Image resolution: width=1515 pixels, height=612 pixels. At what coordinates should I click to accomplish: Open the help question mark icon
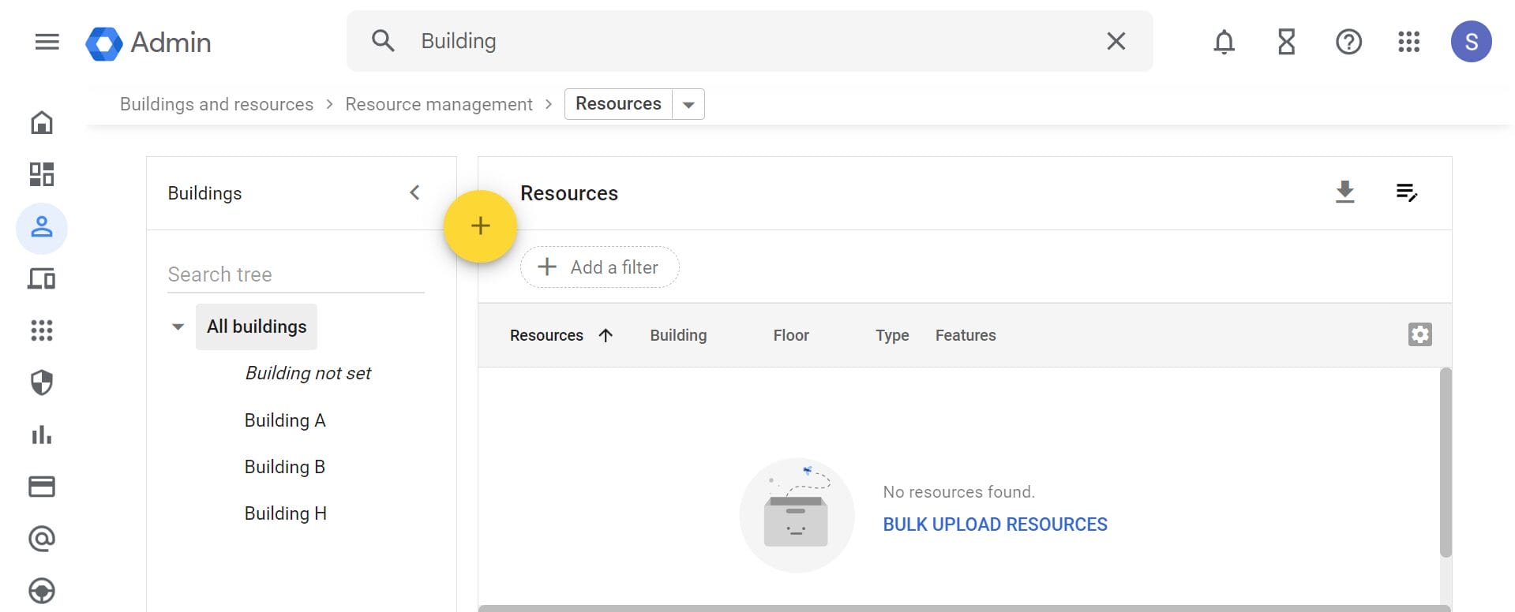point(1348,42)
